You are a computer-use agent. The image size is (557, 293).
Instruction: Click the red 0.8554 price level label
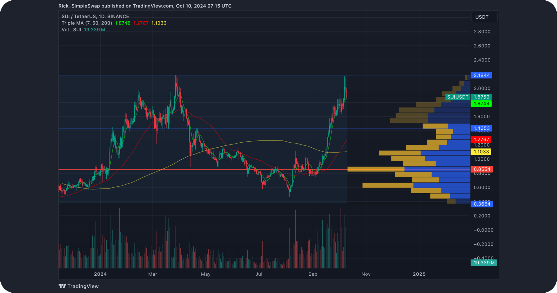[x=481, y=169]
